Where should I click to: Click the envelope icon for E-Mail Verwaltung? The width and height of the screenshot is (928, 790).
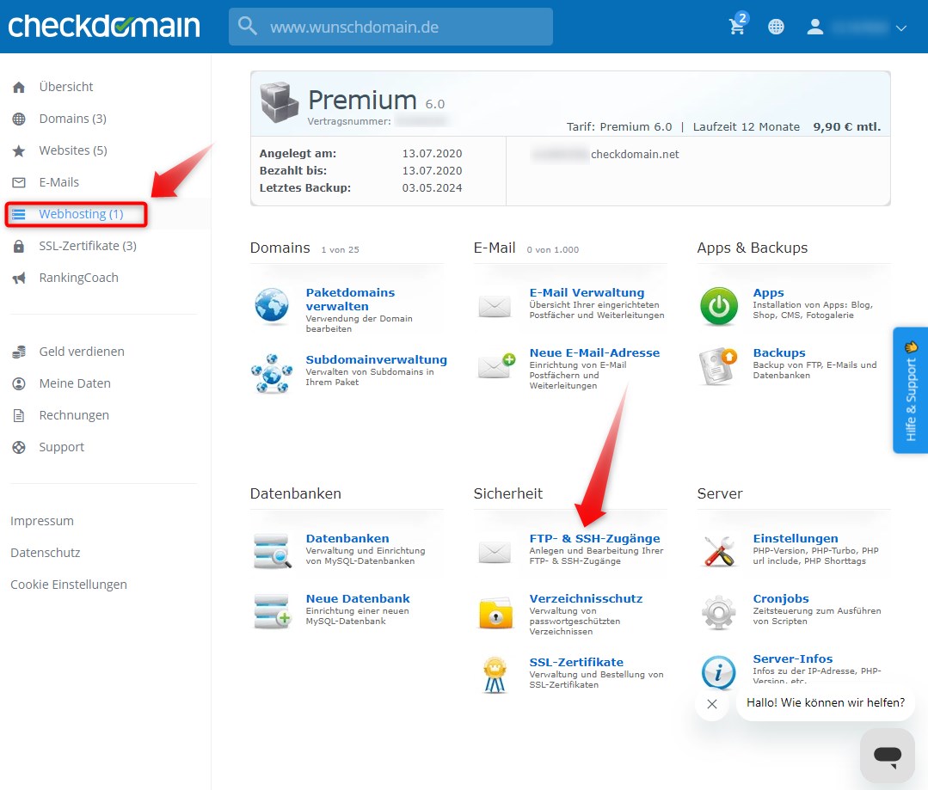495,306
